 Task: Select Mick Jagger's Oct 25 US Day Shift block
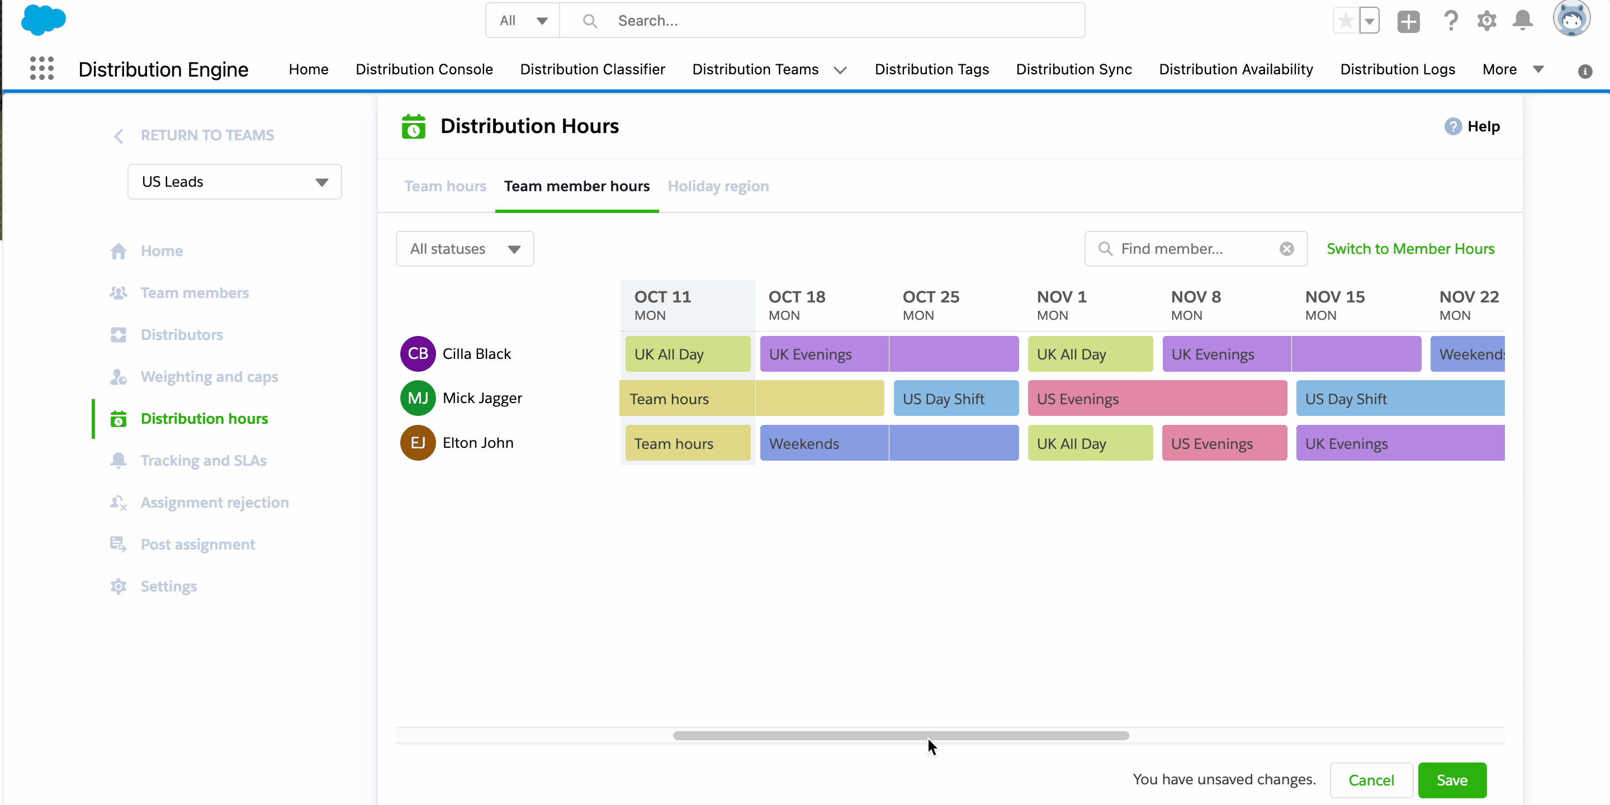tap(955, 398)
